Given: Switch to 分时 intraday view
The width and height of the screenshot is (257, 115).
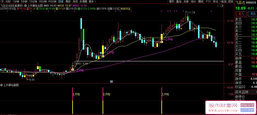Looking at the screenshot, I should pyautogui.click(x=8, y=2).
